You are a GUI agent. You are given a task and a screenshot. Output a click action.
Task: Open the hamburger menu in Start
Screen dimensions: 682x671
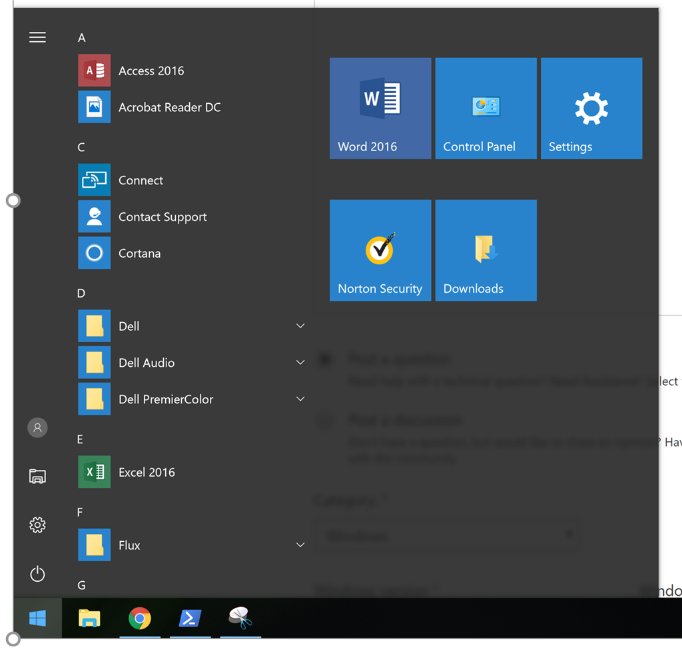(x=37, y=37)
